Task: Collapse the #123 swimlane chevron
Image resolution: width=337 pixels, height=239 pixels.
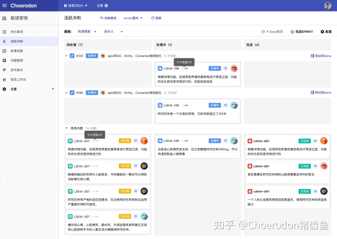Action: pyautogui.click(x=66, y=56)
